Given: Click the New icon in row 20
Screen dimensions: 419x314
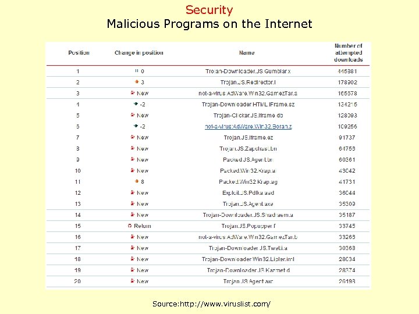Looking at the screenshot, I should [x=133, y=281].
